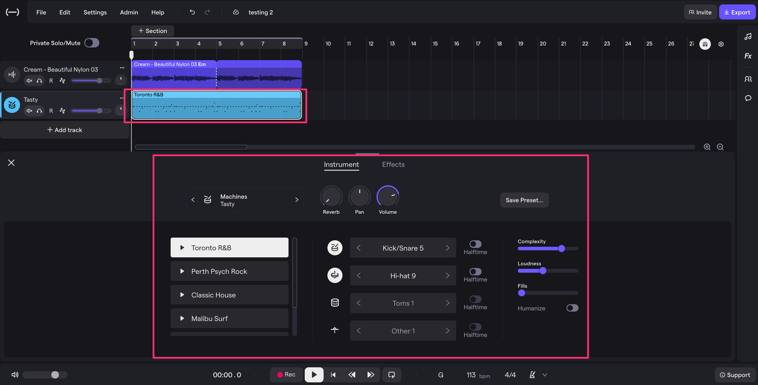Toggle the loop playback button
758x385 pixels.
coord(391,375)
